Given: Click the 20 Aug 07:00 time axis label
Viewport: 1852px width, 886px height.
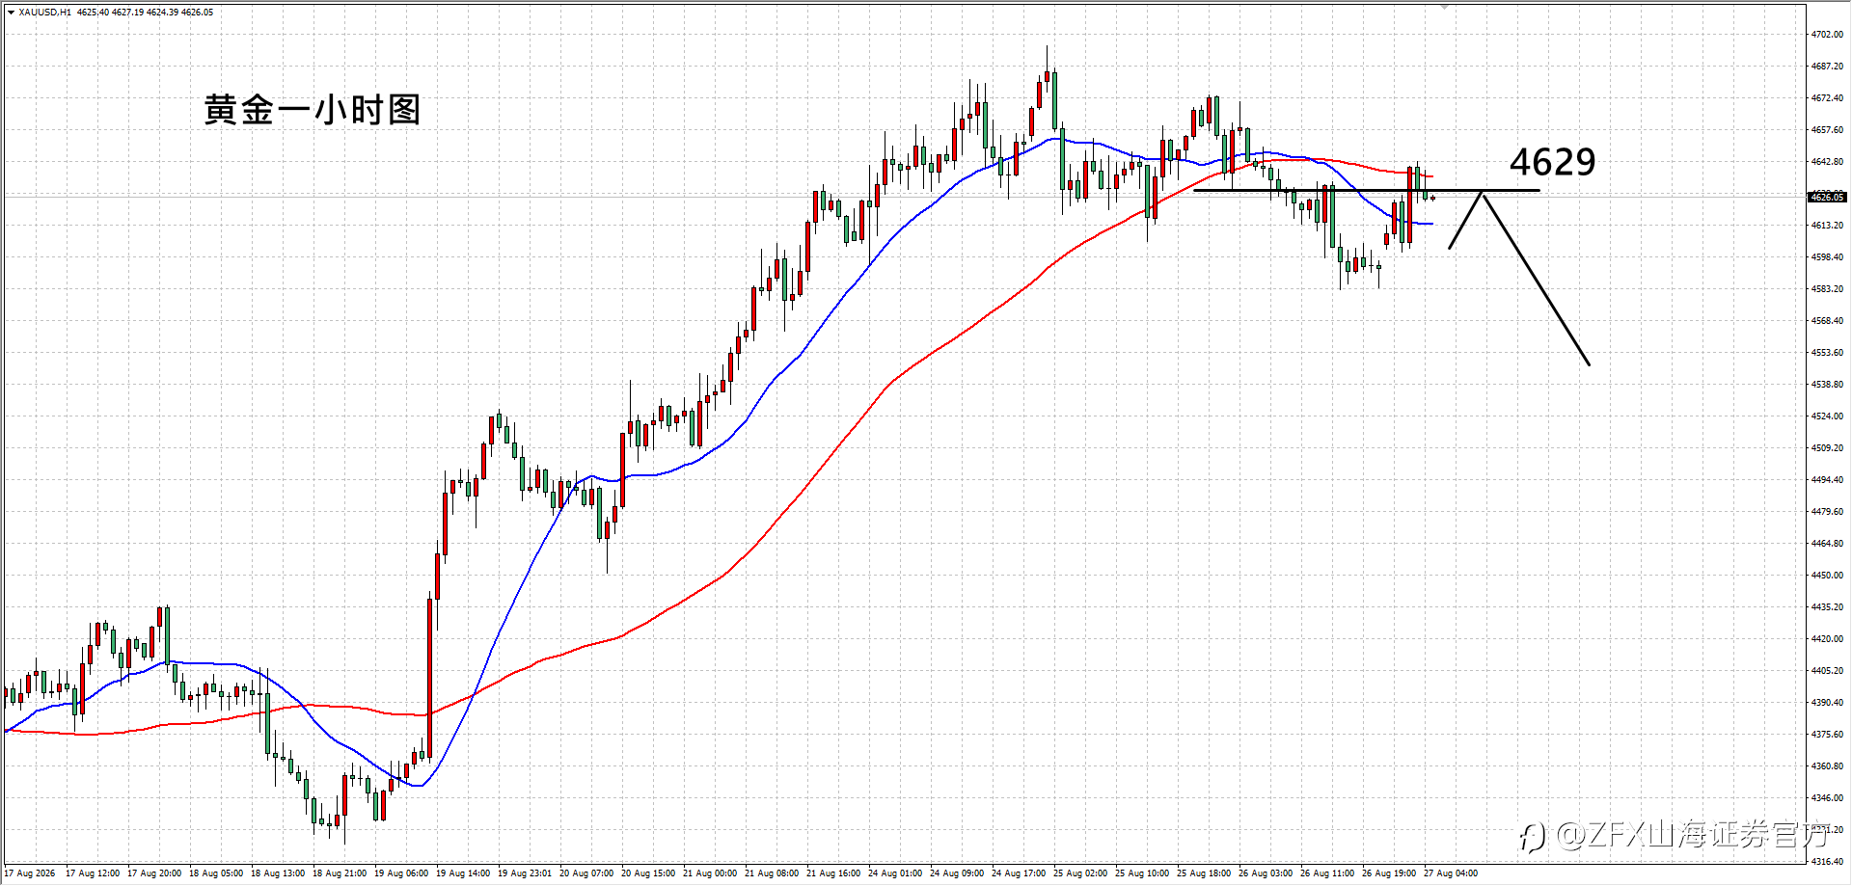Looking at the screenshot, I should click(586, 873).
